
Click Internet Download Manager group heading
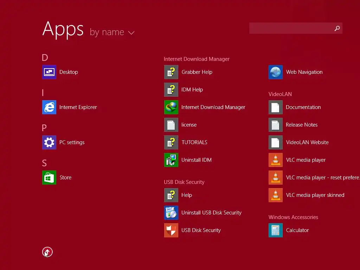coord(197,59)
